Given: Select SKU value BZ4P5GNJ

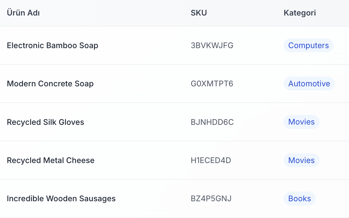Looking at the screenshot, I should (211, 198).
